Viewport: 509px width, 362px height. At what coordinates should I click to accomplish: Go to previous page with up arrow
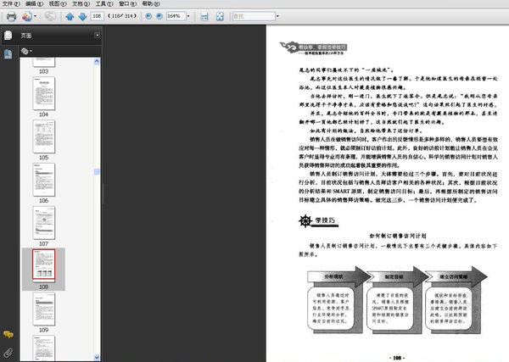coord(70,16)
